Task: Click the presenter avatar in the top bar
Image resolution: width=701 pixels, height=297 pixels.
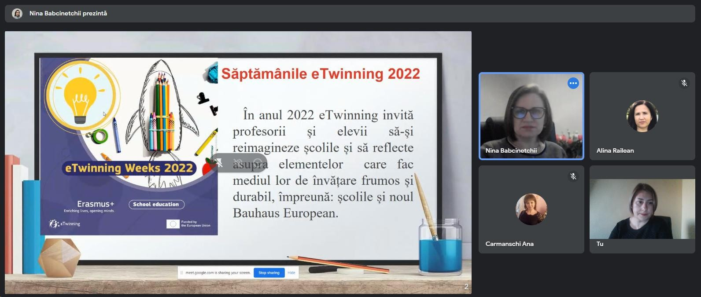Action: coord(17,14)
